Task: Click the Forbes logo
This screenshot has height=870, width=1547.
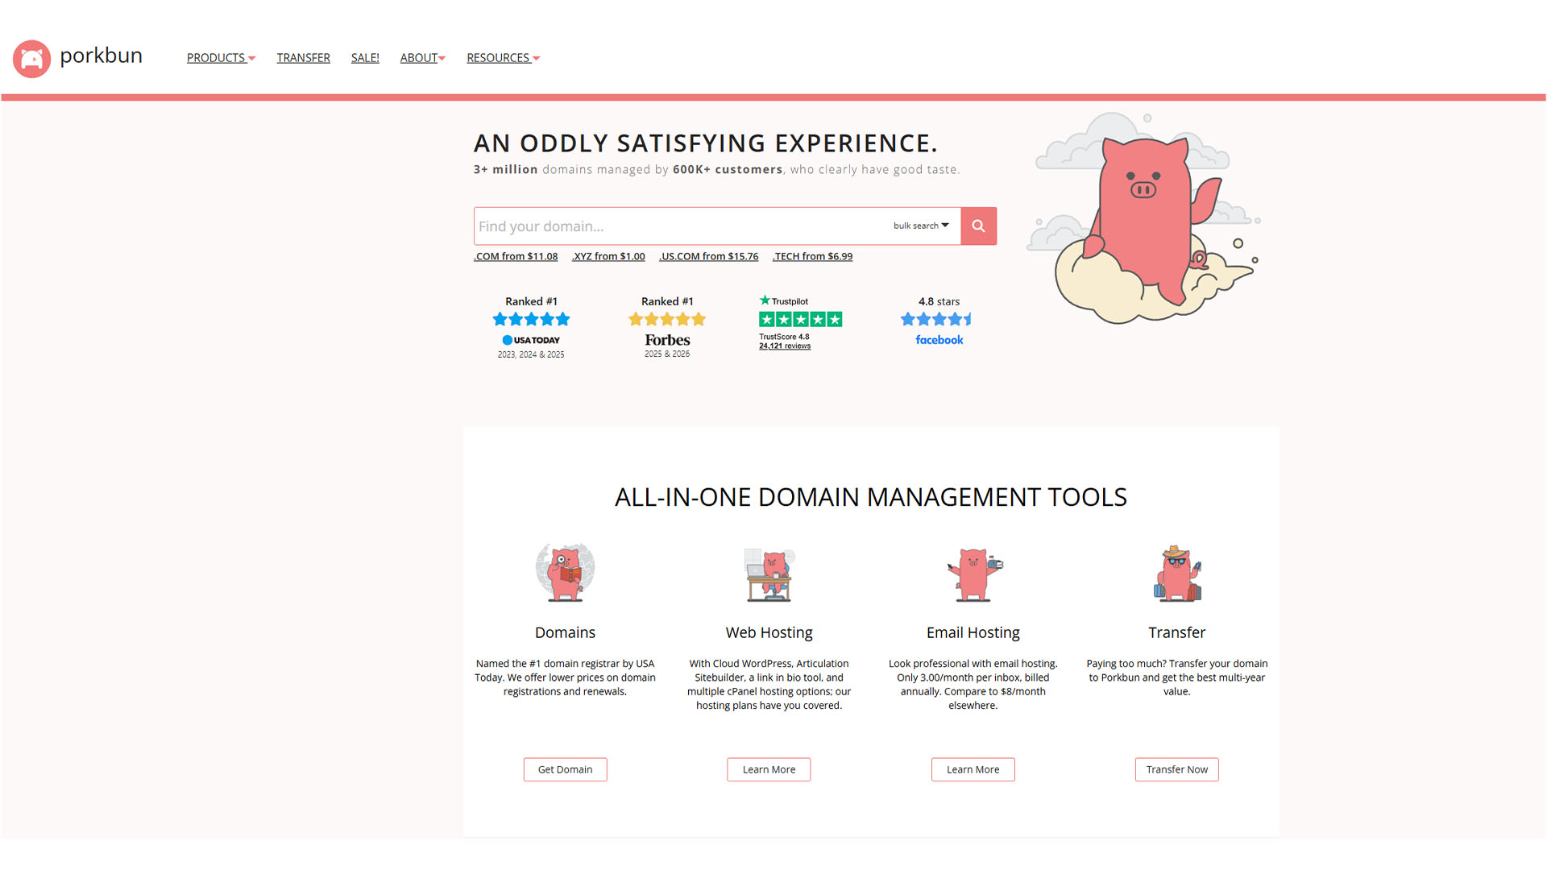Action: (667, 340)
